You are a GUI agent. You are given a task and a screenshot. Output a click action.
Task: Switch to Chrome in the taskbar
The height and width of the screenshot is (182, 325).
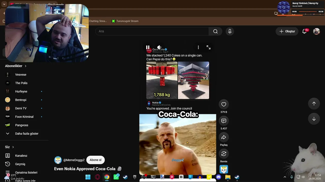(x=107, y=177)
